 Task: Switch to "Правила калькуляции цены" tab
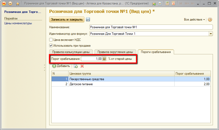click(71, 52)
